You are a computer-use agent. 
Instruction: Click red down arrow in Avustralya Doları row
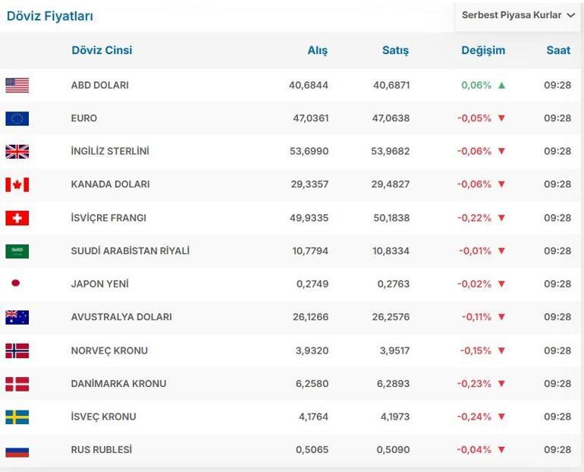pos(501,317)
